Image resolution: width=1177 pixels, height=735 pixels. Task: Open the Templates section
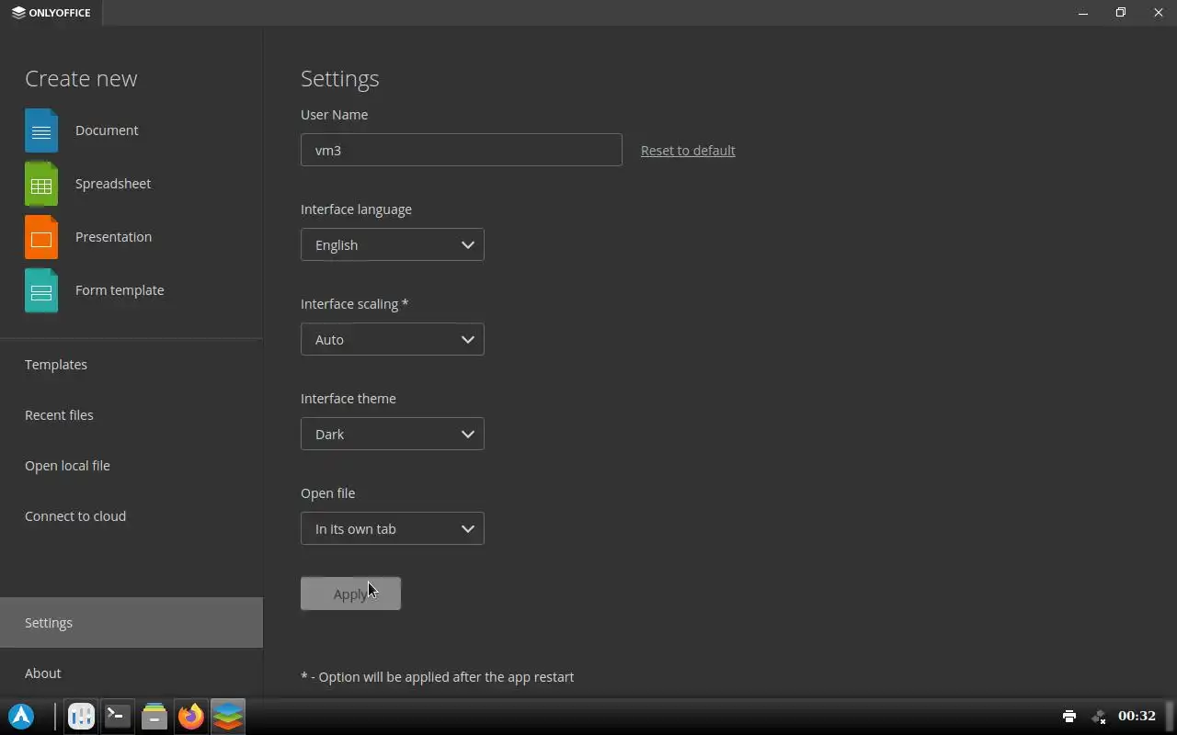[131, 365]
